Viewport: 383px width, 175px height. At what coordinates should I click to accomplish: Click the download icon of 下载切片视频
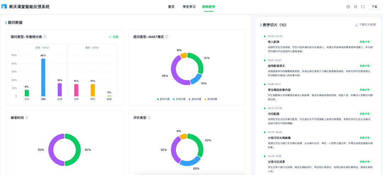[x=356, y=25]
